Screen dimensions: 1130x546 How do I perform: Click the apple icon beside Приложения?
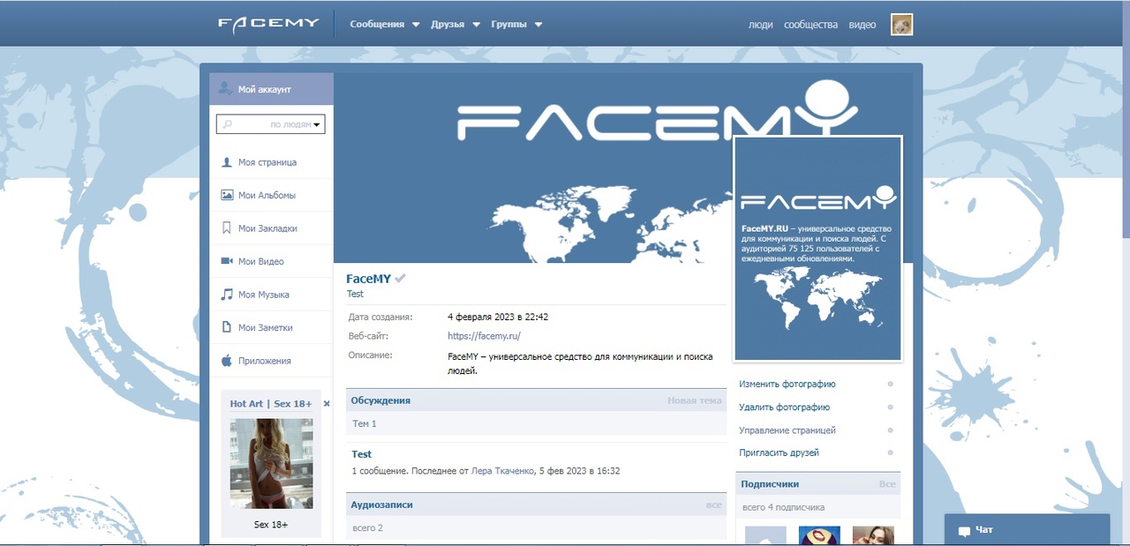pos(227,361)
